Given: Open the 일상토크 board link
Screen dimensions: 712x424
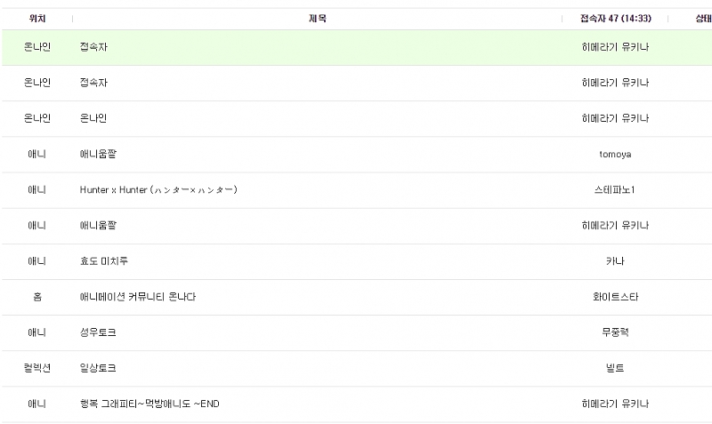Looking at the screenshot, I should 98,368.
